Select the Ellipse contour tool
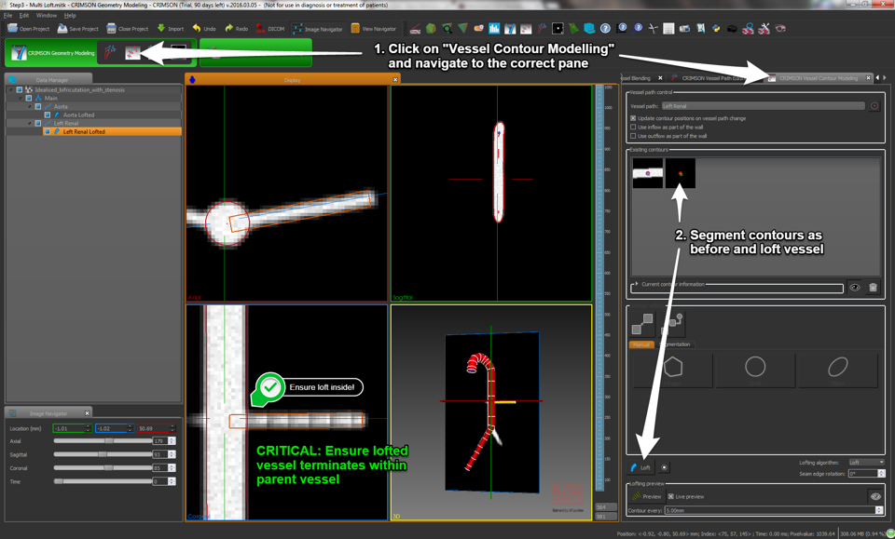This screenshot has height=539, width=895. click(x=837, y=369)
